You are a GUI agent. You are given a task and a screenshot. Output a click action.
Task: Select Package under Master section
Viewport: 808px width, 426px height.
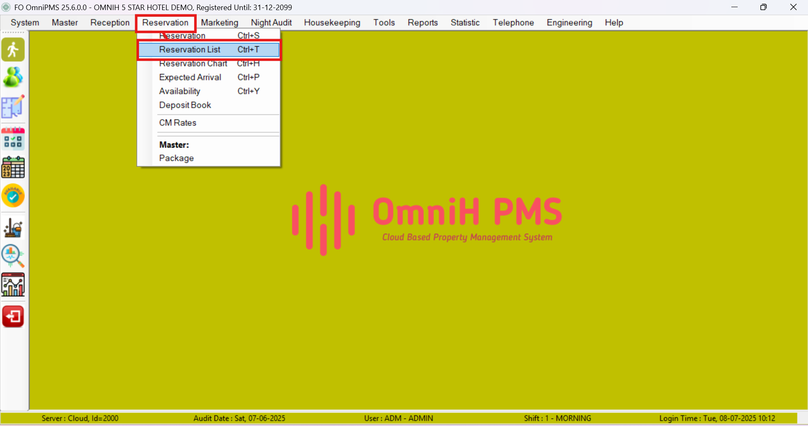(209, 158)
